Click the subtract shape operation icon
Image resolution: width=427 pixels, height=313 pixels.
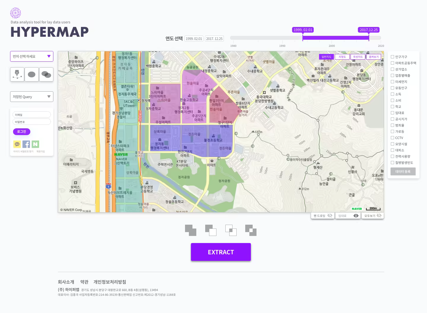[211, 230]
